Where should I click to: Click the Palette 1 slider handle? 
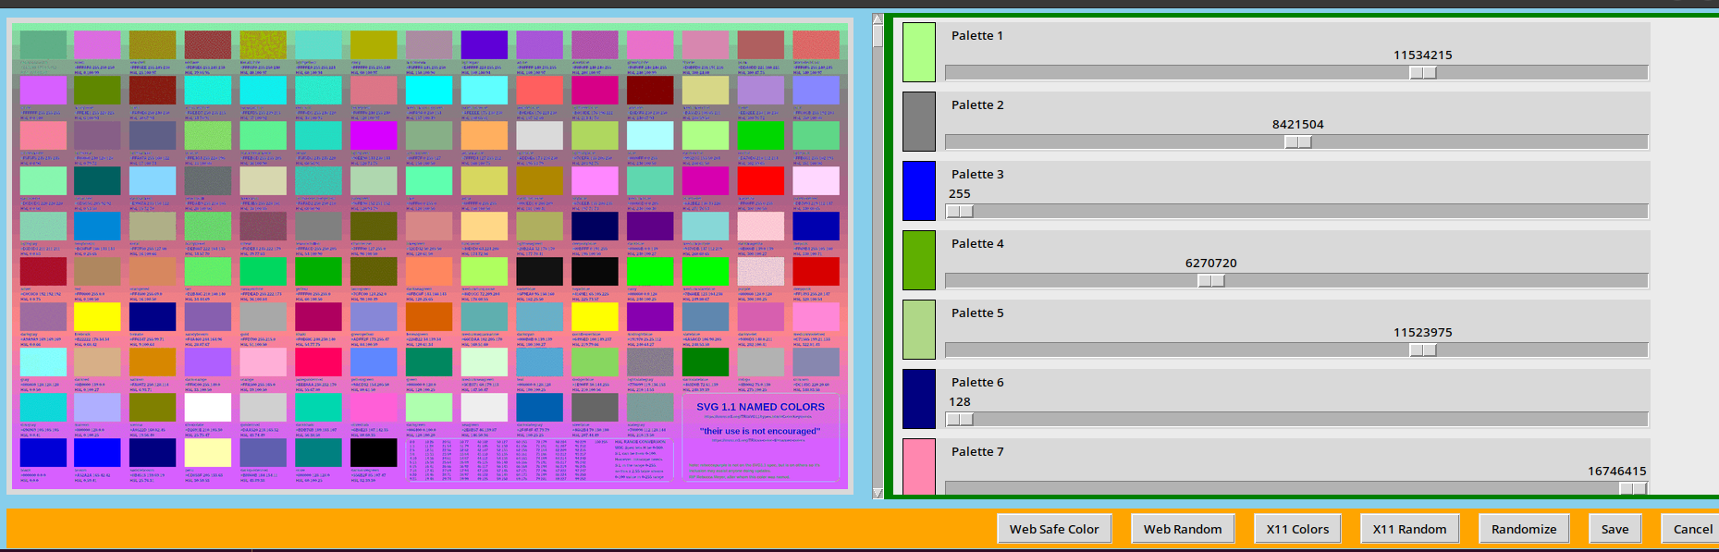1422,73
